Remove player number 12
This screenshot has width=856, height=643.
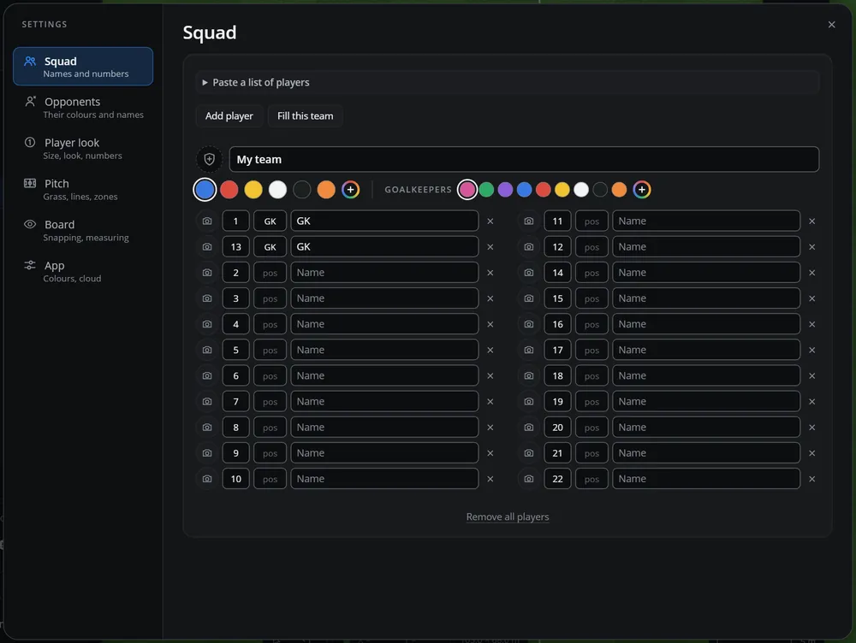click(811, 246)
